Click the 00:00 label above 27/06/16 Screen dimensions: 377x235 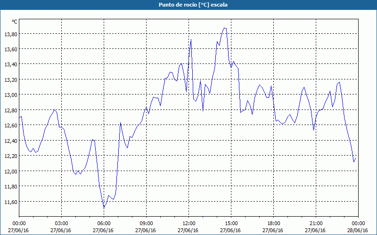click(19, 224)
